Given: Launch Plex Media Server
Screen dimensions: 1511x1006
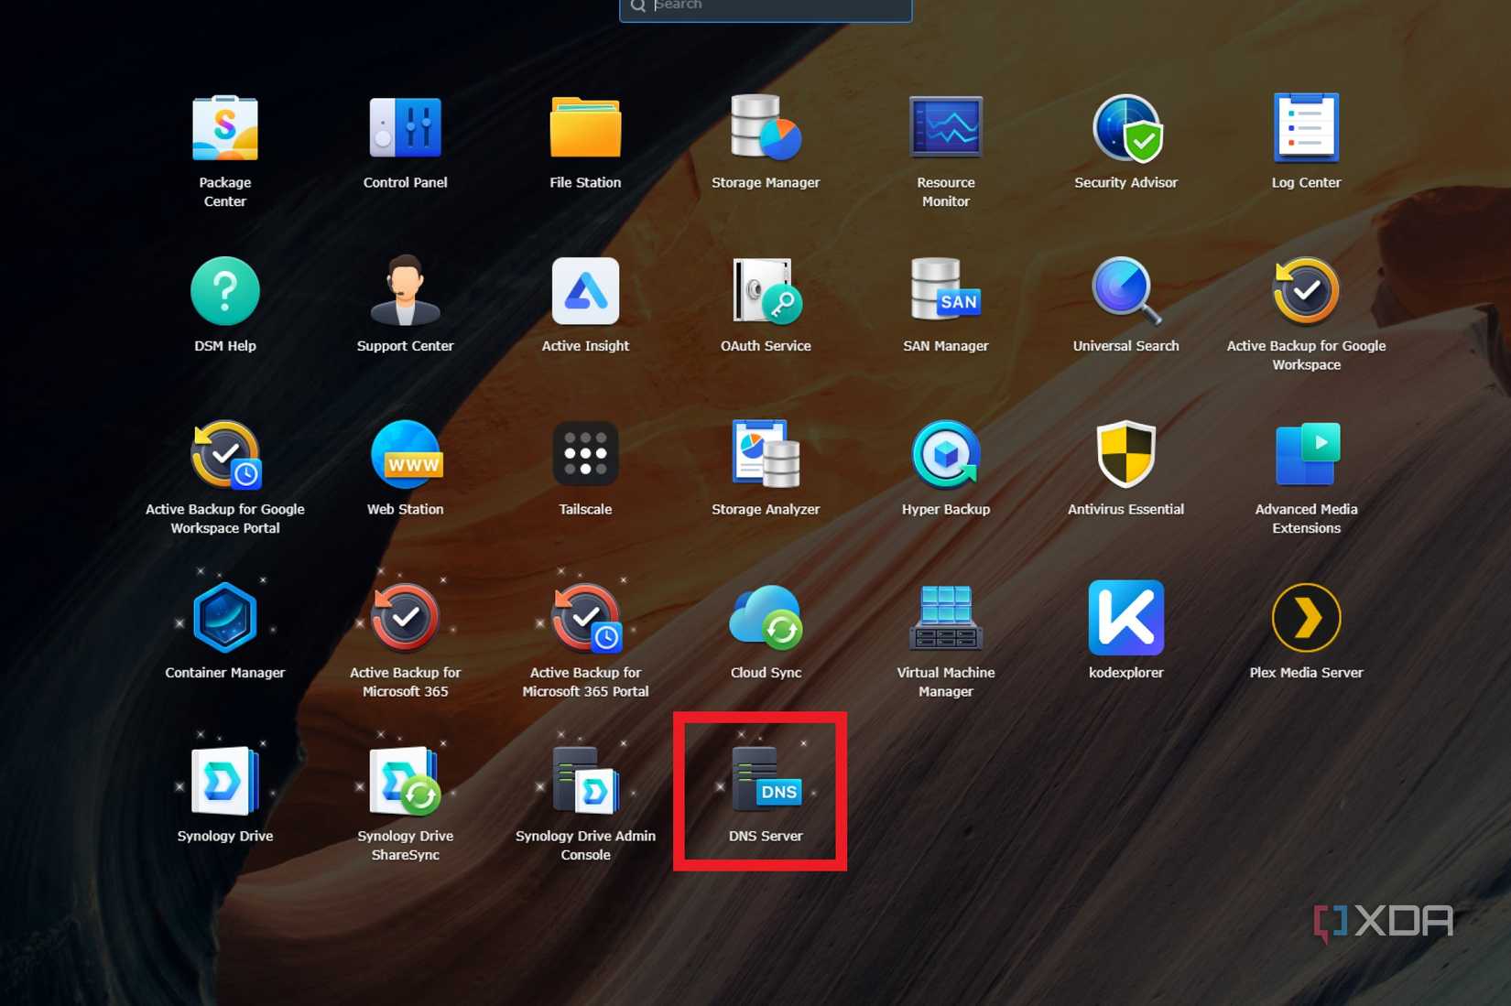Looking at the screenshot, I should pos(1306,618).
